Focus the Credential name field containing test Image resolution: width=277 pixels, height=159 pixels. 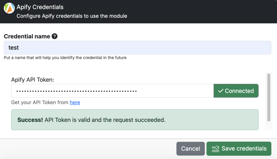(137, 48)
